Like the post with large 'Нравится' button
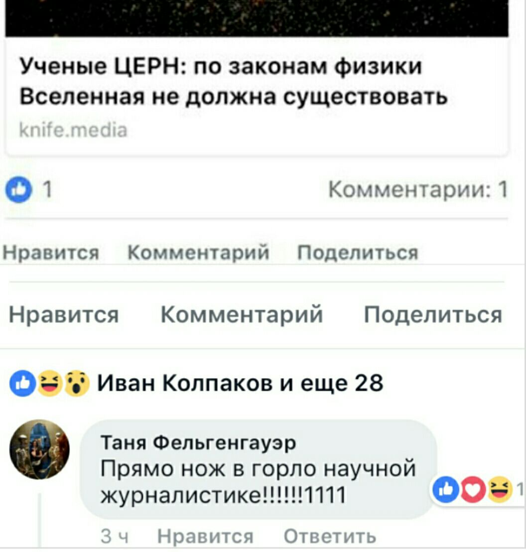The height and width of the screenshot is (552, 526). (x=64, y=314)
